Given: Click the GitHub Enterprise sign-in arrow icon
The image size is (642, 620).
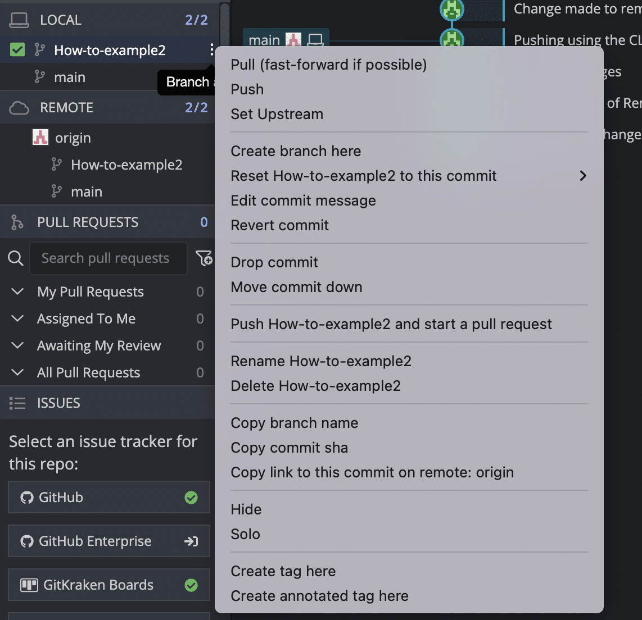Looking at the screenshot, I should tap(191, 541).
